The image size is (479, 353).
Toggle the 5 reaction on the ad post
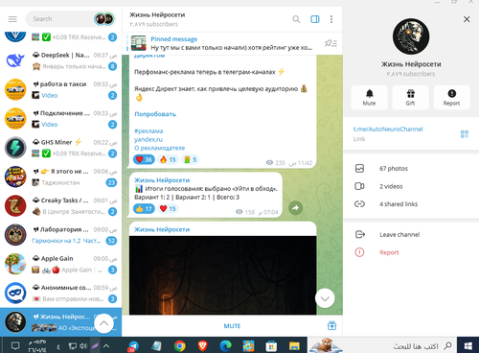(x=190, y=159)
